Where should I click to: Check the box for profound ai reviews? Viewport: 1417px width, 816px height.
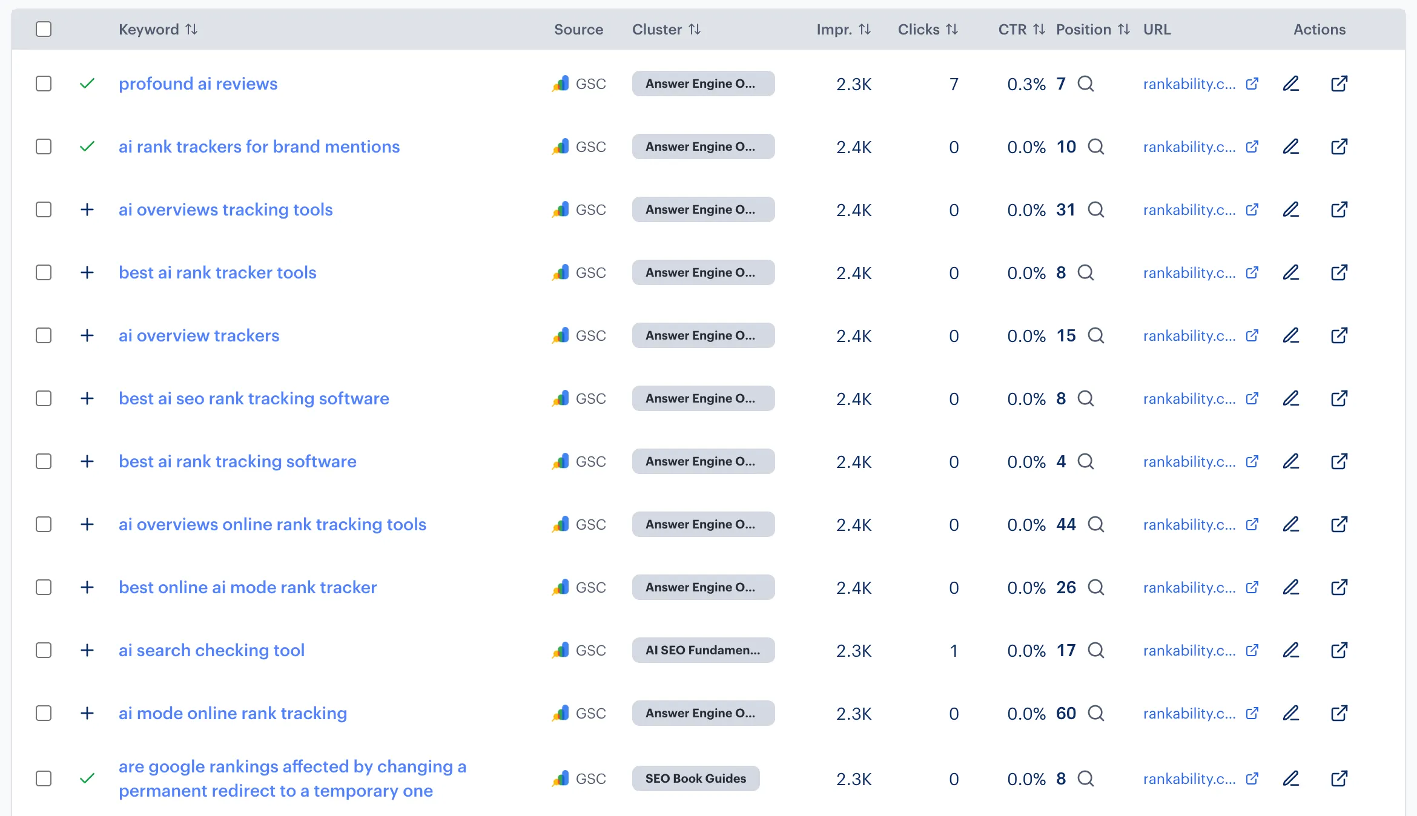[x=44, y=84]
